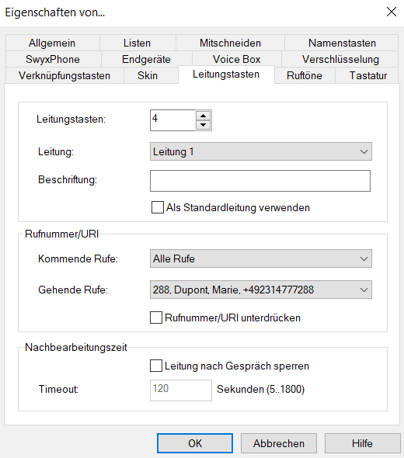The height and width of the screenshot is (458, 404).
Task: Click the Abbrechen button
Action: click(x=279, y=443)
